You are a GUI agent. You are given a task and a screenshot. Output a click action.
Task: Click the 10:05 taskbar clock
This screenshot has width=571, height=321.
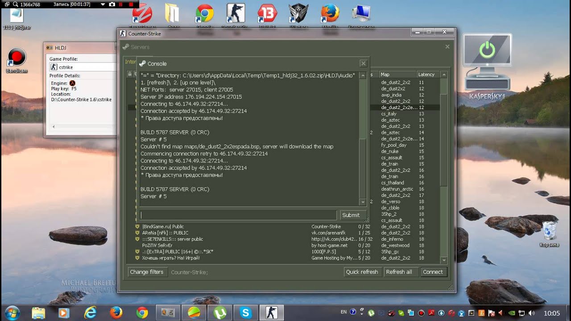click(552, 313)
